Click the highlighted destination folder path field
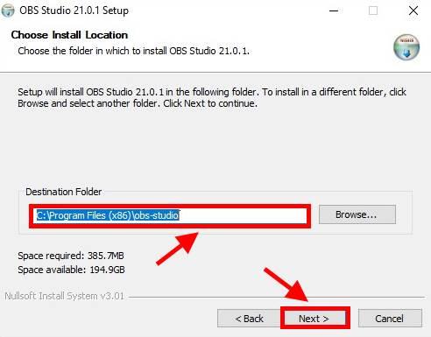Viewport: 431px width, 337px height. (x=170, y=216)
